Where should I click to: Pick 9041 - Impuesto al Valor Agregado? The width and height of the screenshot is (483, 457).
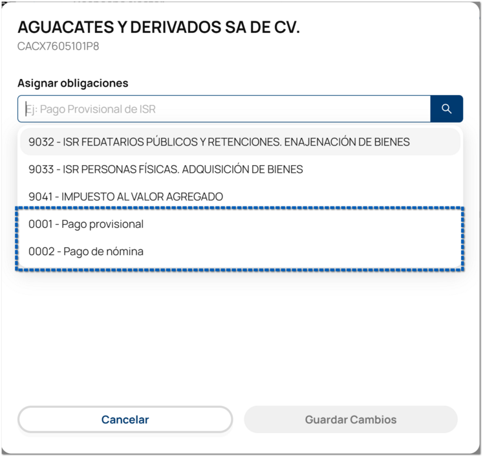pyautogui.click(x=125, y=197)
